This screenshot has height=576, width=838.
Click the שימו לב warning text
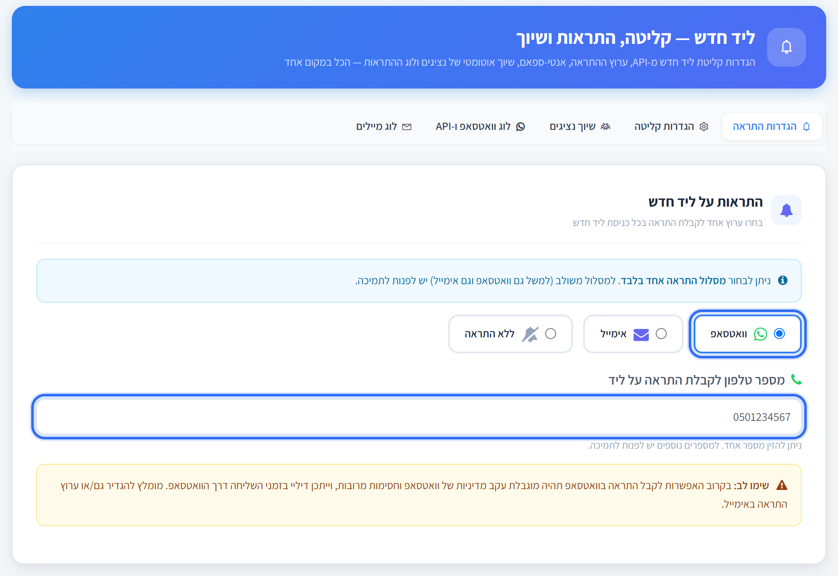[751, 485]
